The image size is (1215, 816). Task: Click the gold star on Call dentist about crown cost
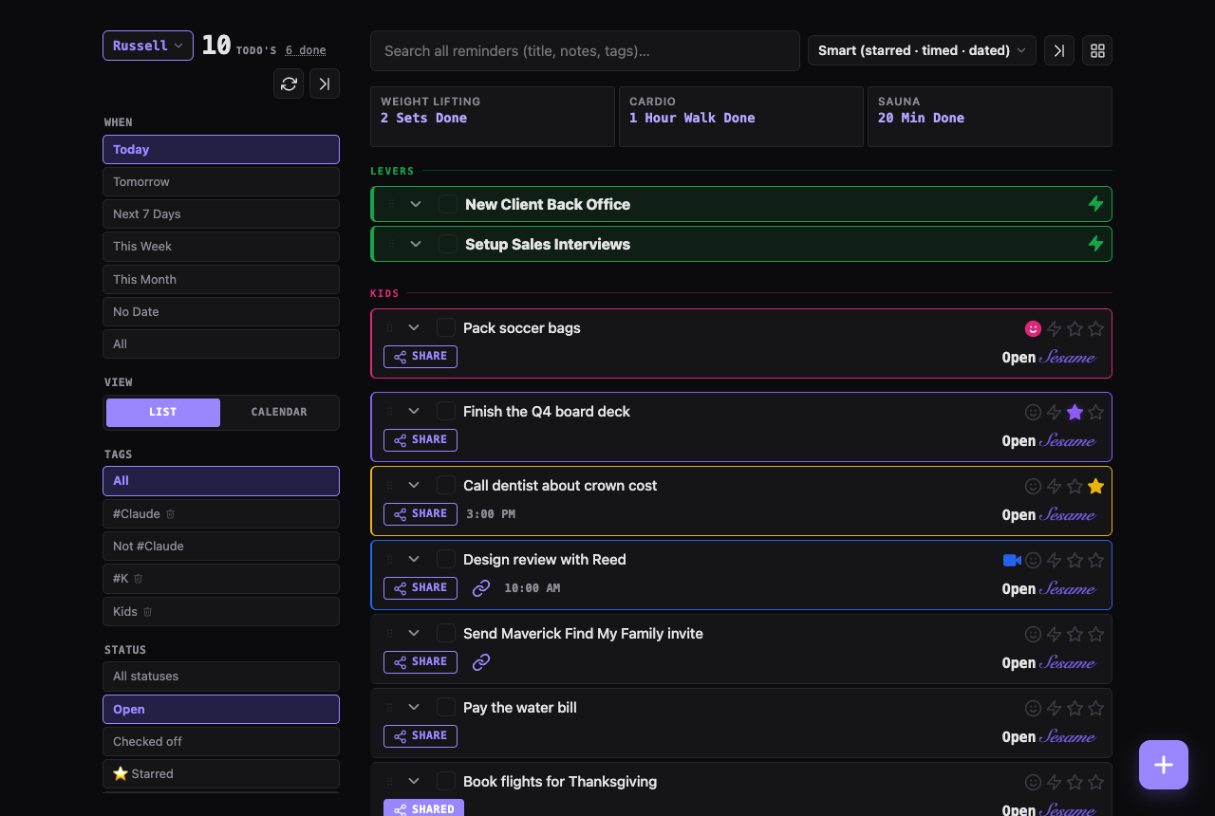[1095, 486]
